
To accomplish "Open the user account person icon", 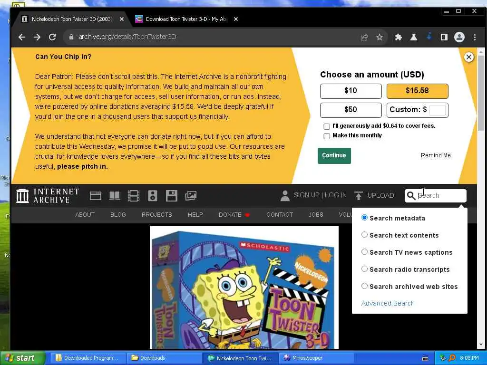I will click(285, 196).
